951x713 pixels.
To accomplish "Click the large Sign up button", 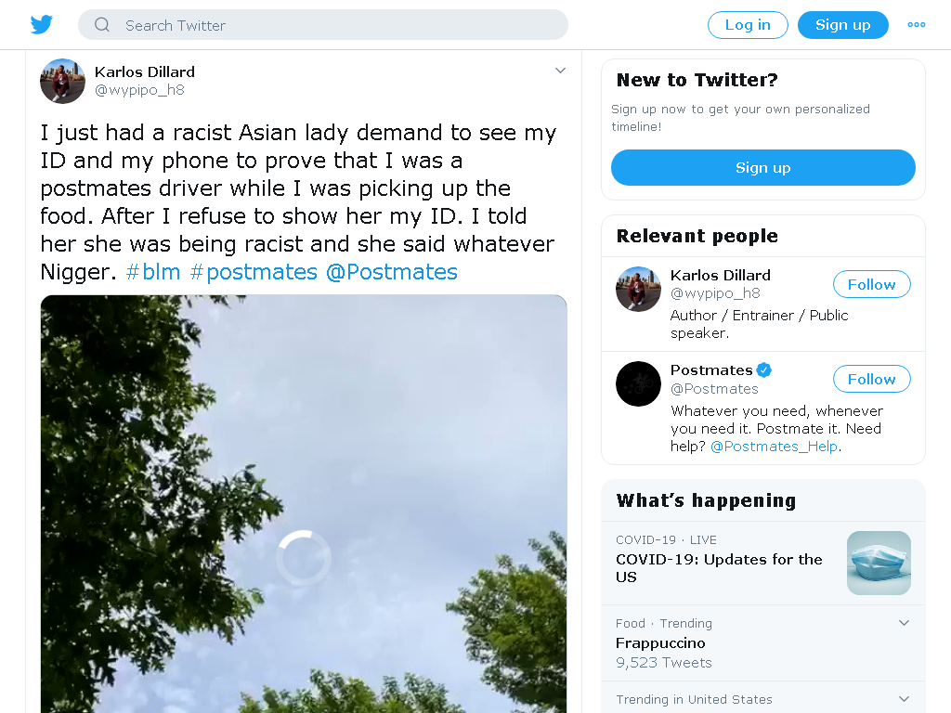I will [x=763, y=167].
